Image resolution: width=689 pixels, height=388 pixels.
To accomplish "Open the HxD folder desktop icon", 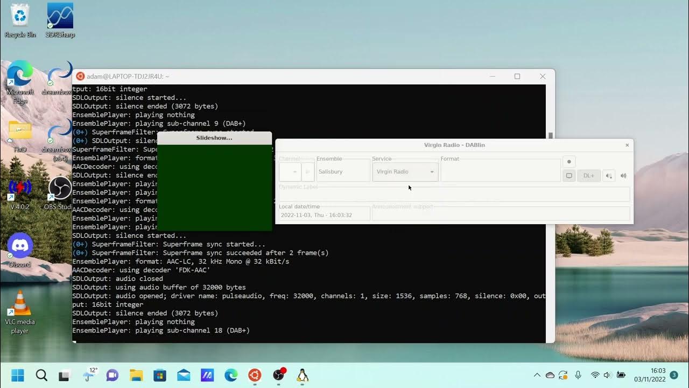I will coord(20,136).
